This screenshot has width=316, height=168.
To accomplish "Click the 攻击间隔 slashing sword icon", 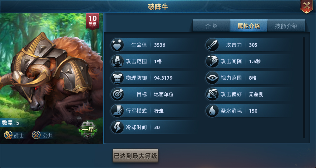I will 212,61.
